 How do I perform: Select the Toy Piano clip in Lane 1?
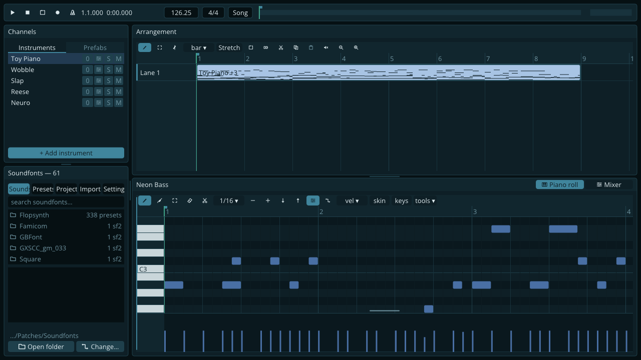389,72
